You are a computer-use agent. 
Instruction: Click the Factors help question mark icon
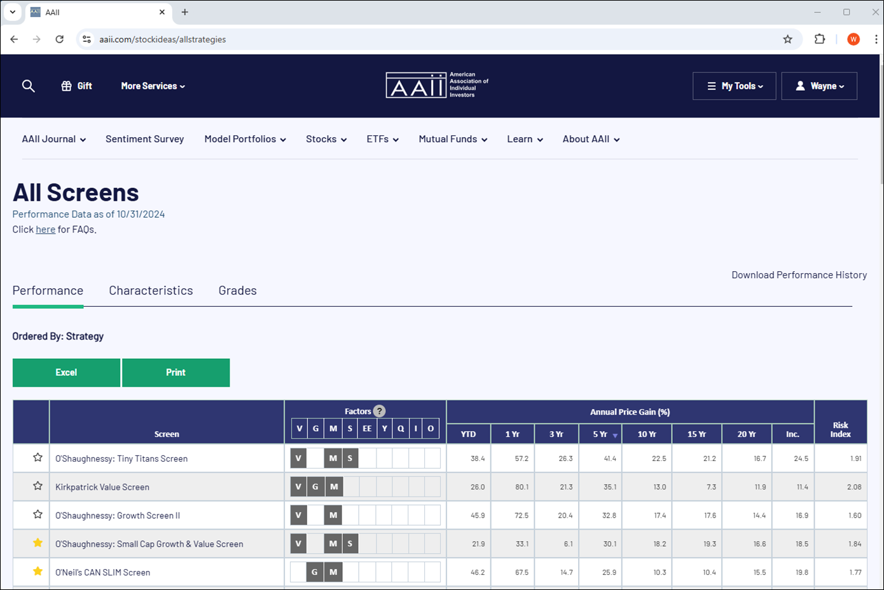click(x=379, y=411)
